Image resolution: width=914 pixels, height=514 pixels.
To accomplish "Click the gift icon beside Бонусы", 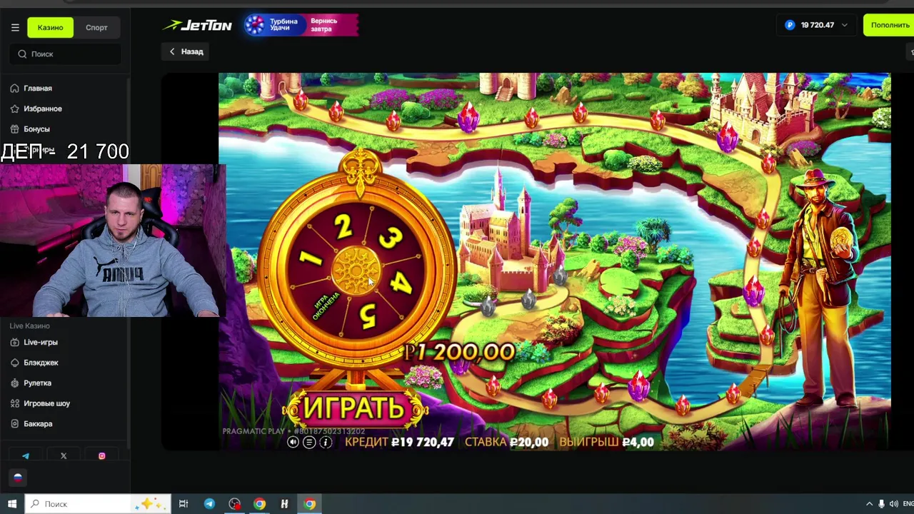I will [x=14, y=129].
